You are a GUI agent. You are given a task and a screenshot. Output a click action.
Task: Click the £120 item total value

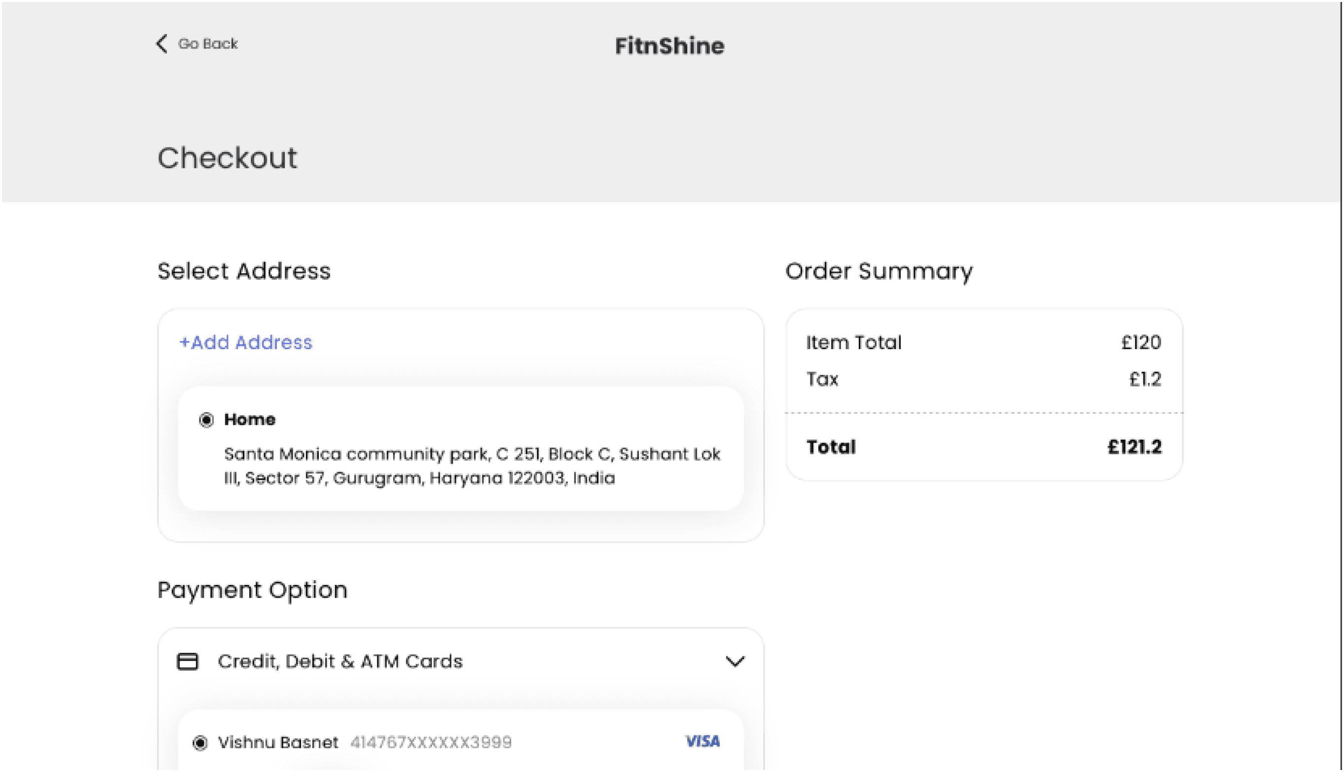coord(1141,343)
